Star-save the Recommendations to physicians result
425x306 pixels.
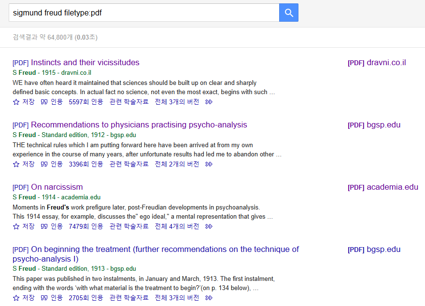[x=24, y=164]
